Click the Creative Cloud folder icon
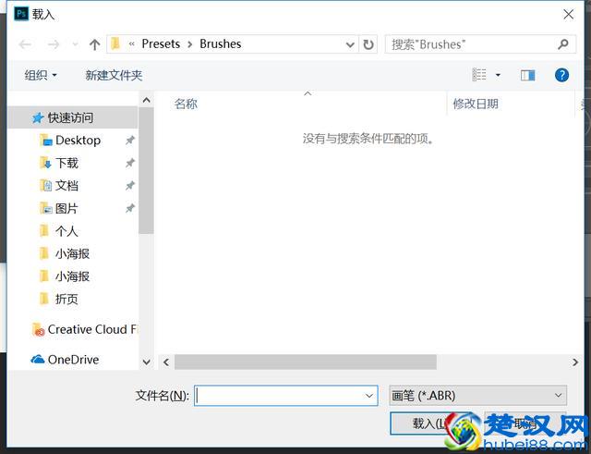This screenshot has width=591, height=454. pyautogui.click(x=39, y=329)
